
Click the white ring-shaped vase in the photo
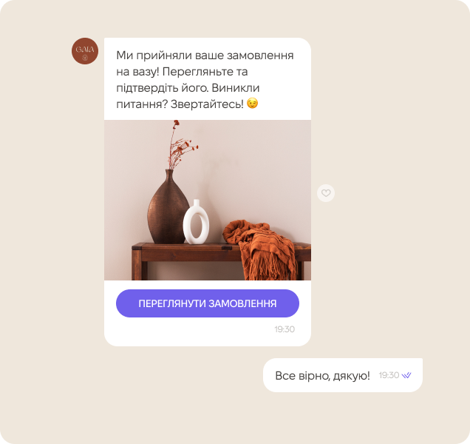click(x=196, y=222)
